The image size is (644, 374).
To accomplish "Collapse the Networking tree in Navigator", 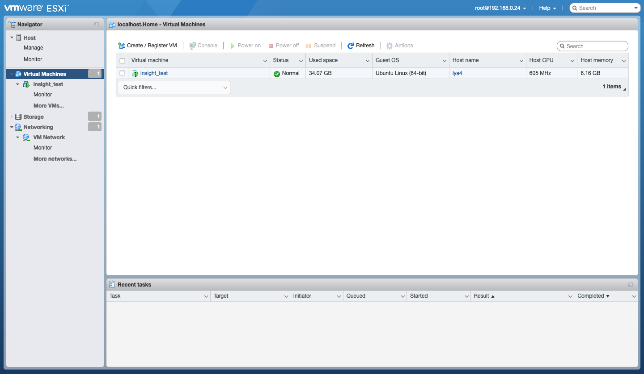I will pos(12,127).
